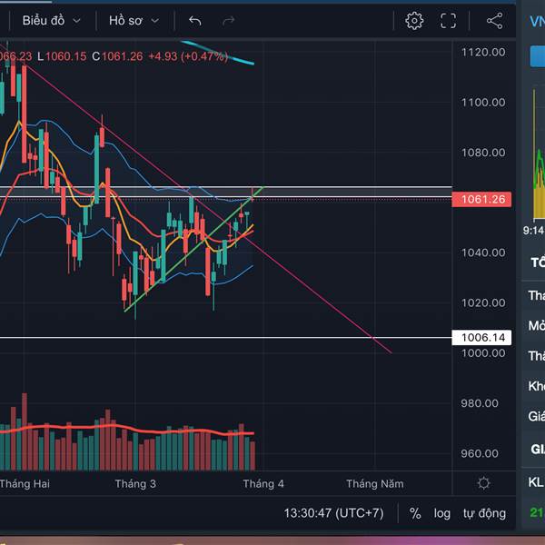Click the 1020.00 price axis value
Screen dimensions: 545x545
(483, 302)
